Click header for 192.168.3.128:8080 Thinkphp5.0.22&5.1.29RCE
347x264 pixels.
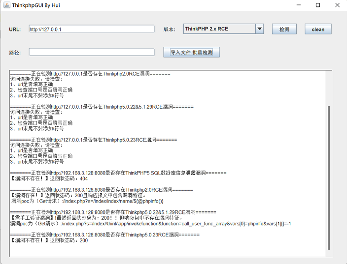click(x=113, y=212)
